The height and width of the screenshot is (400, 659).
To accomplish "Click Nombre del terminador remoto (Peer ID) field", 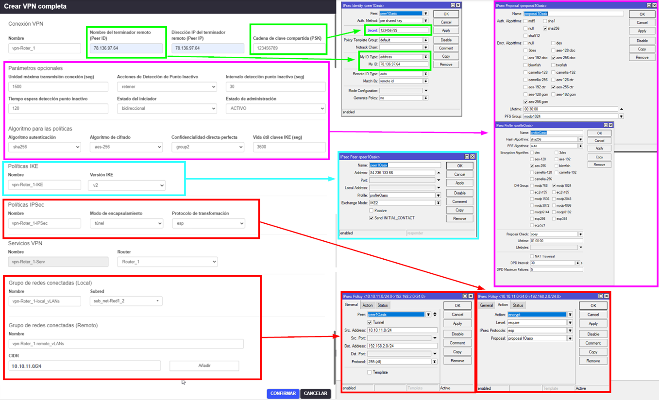I will [126, 48].
